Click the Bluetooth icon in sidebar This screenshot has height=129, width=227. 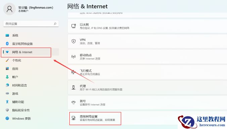coord(7,44)
